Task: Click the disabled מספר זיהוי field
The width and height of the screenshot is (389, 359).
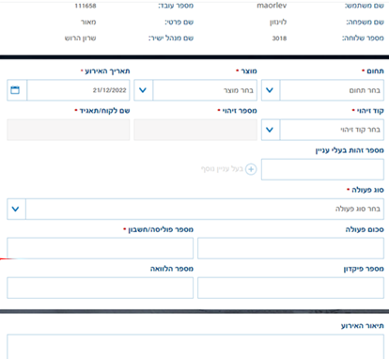Action: click(195, 130)
